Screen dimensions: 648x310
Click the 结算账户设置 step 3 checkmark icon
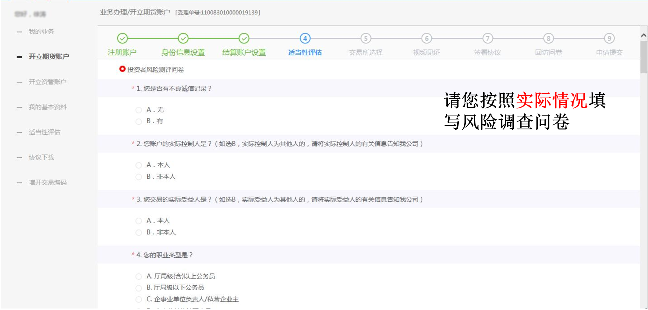click(x=244, y=38)
